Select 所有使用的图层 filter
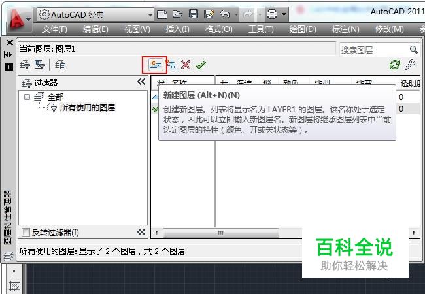 pyautogui.click(x=87, y=108)
